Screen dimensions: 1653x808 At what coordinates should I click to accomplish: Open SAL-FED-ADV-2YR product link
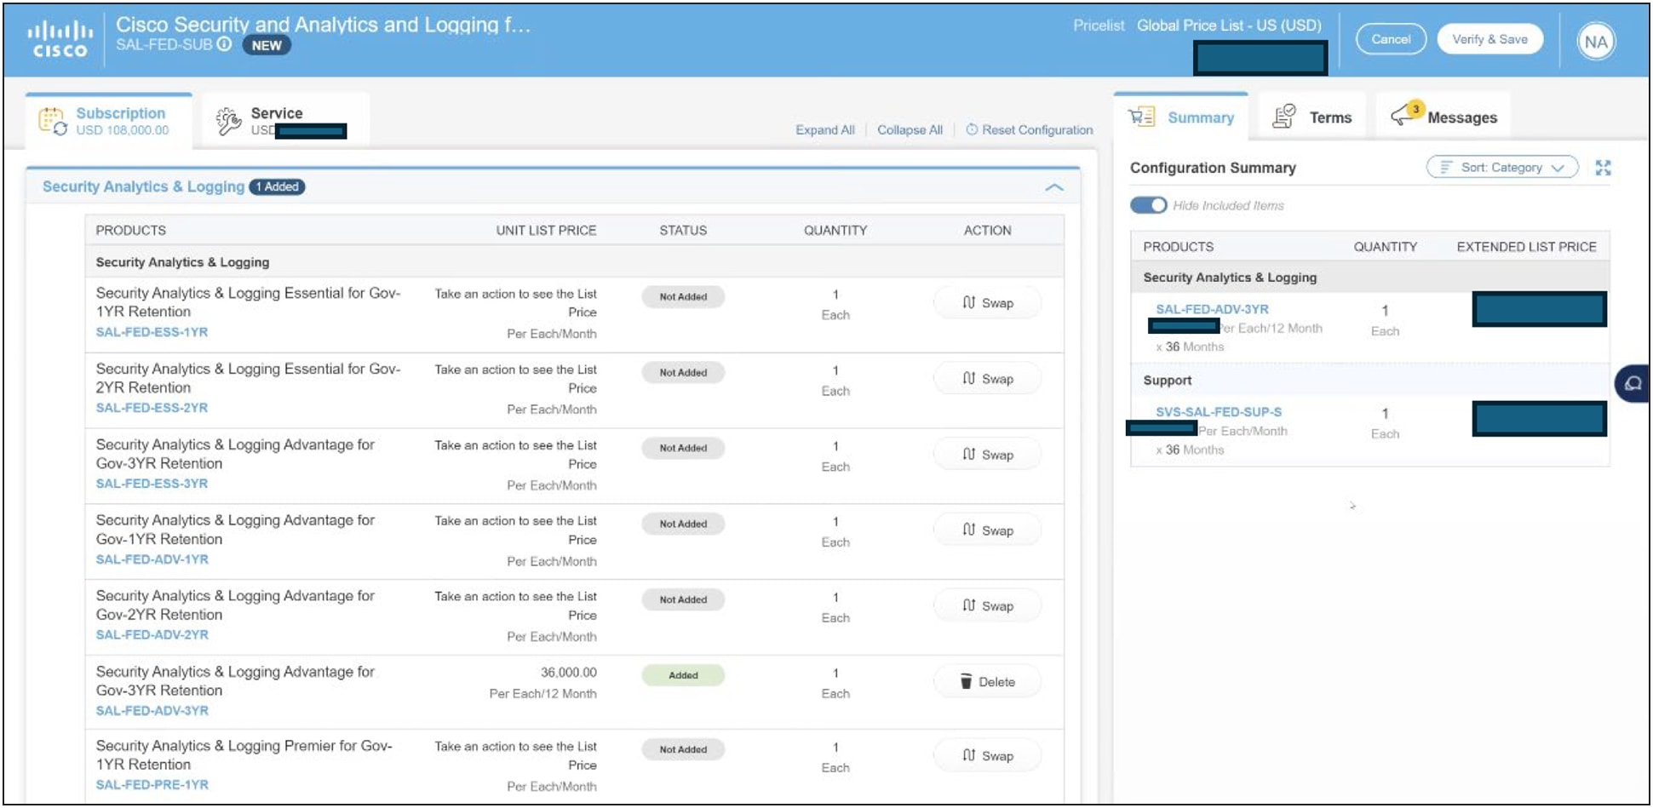tap(152, 635)
